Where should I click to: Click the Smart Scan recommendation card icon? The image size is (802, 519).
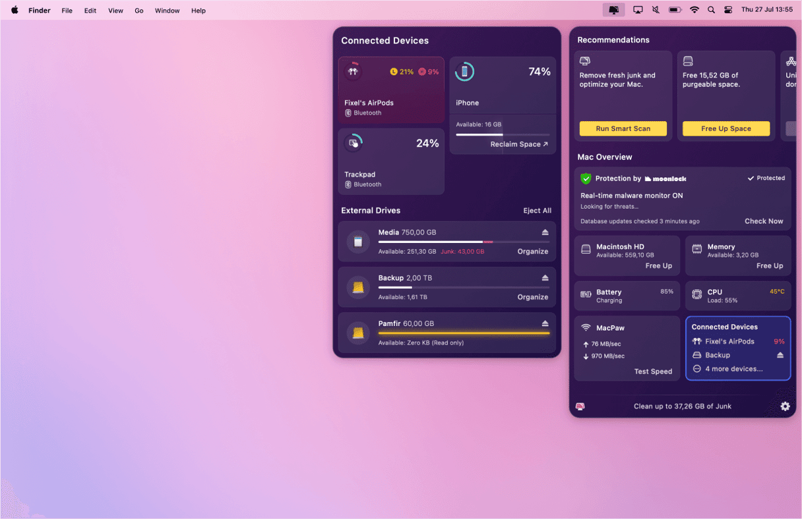[x=585, y=61]
